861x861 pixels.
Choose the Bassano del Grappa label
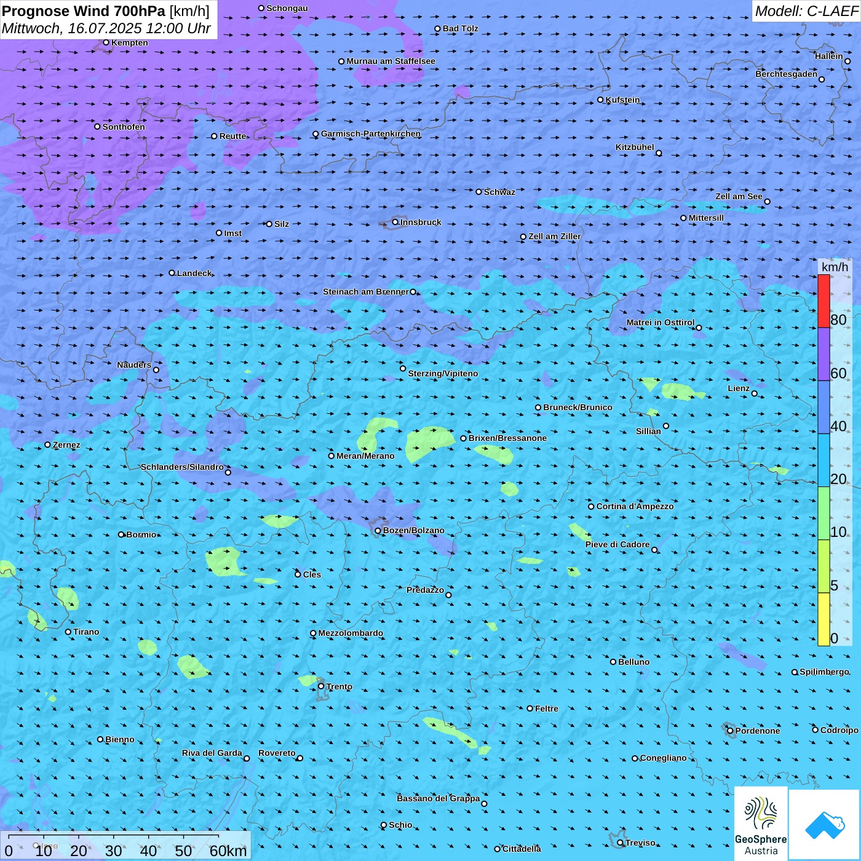click(438, 798)
